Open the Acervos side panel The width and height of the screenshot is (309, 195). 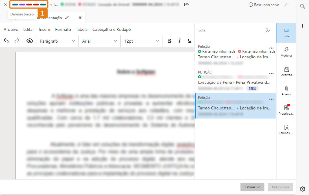286,71
